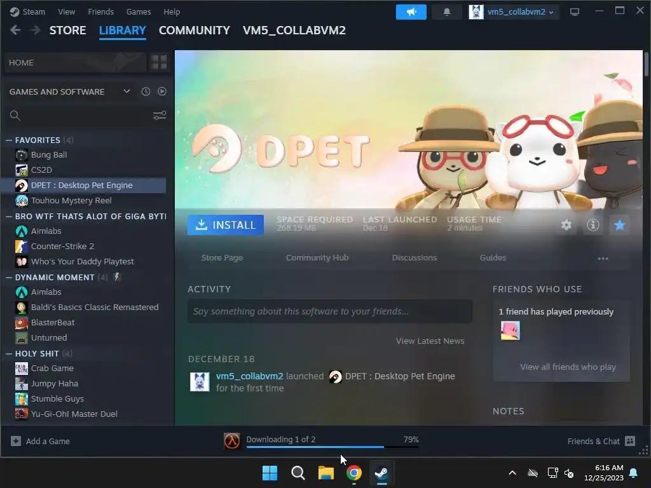Open the View menu
The image size is (651, 488).
coord(66,11)
